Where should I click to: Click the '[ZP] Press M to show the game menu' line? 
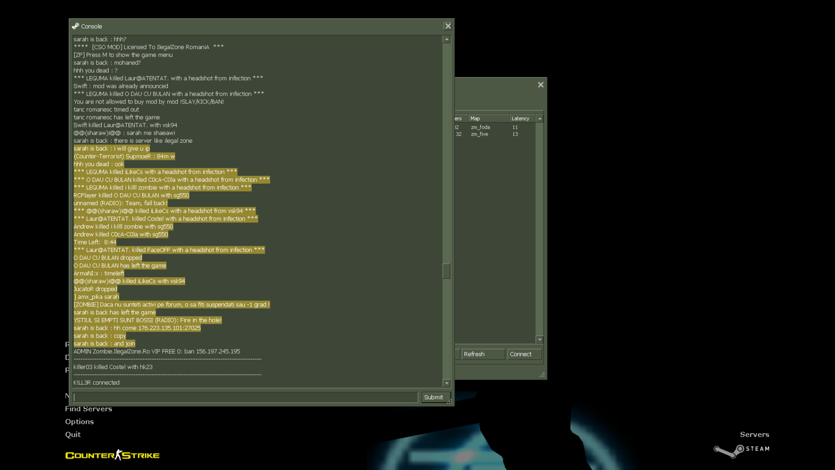pos(123,55)
